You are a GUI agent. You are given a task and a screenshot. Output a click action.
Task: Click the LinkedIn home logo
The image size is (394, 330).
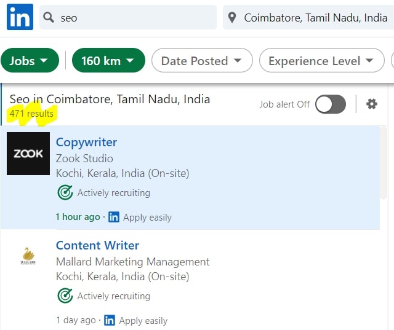coord(20,17)
